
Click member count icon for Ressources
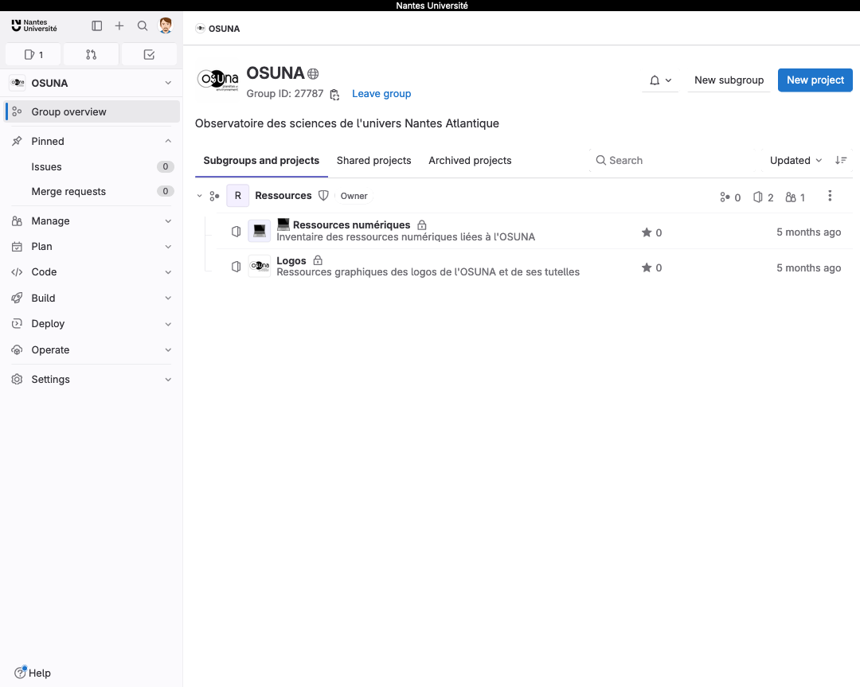tap(791, 197)
